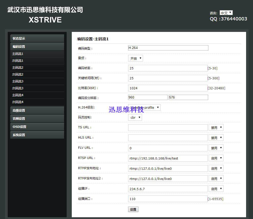Open the 组播IP enable dropdown
The height and width of the screenshot is (219, 253).
tap(216, 189)
